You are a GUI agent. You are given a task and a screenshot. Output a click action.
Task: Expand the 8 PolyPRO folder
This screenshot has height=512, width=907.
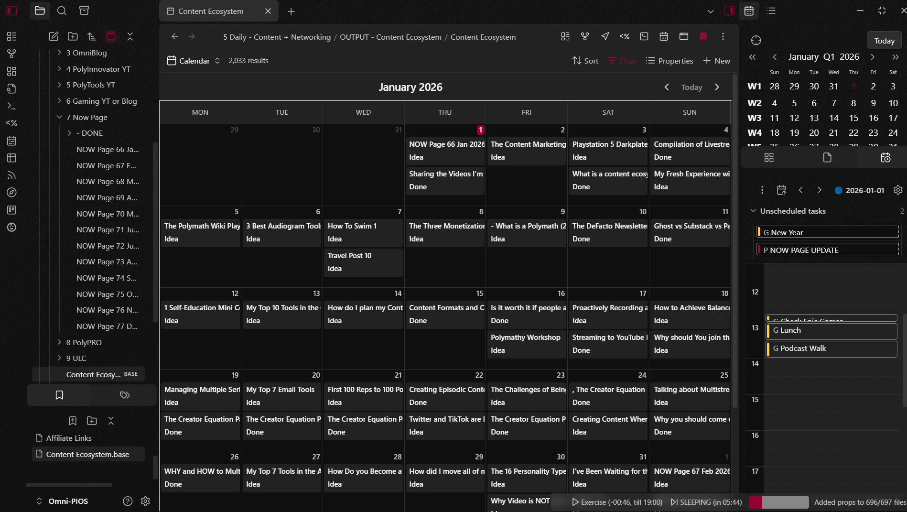[59, 342]
